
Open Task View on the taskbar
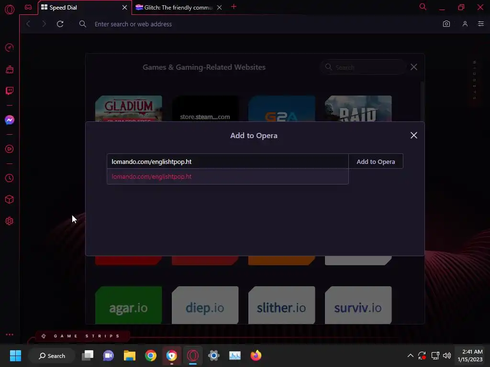pyautogui.click(x=88, y=356)
